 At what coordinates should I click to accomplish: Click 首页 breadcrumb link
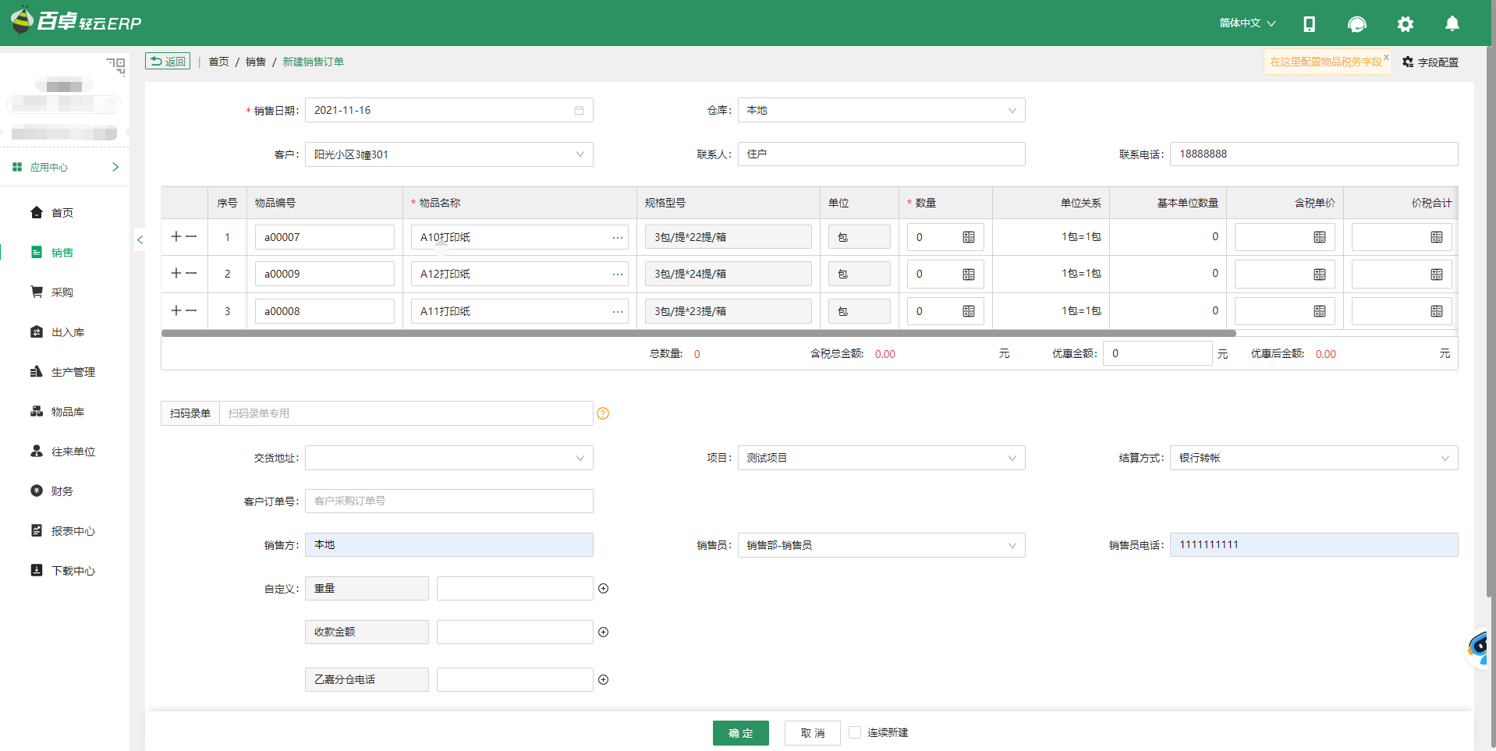[219, 62]
